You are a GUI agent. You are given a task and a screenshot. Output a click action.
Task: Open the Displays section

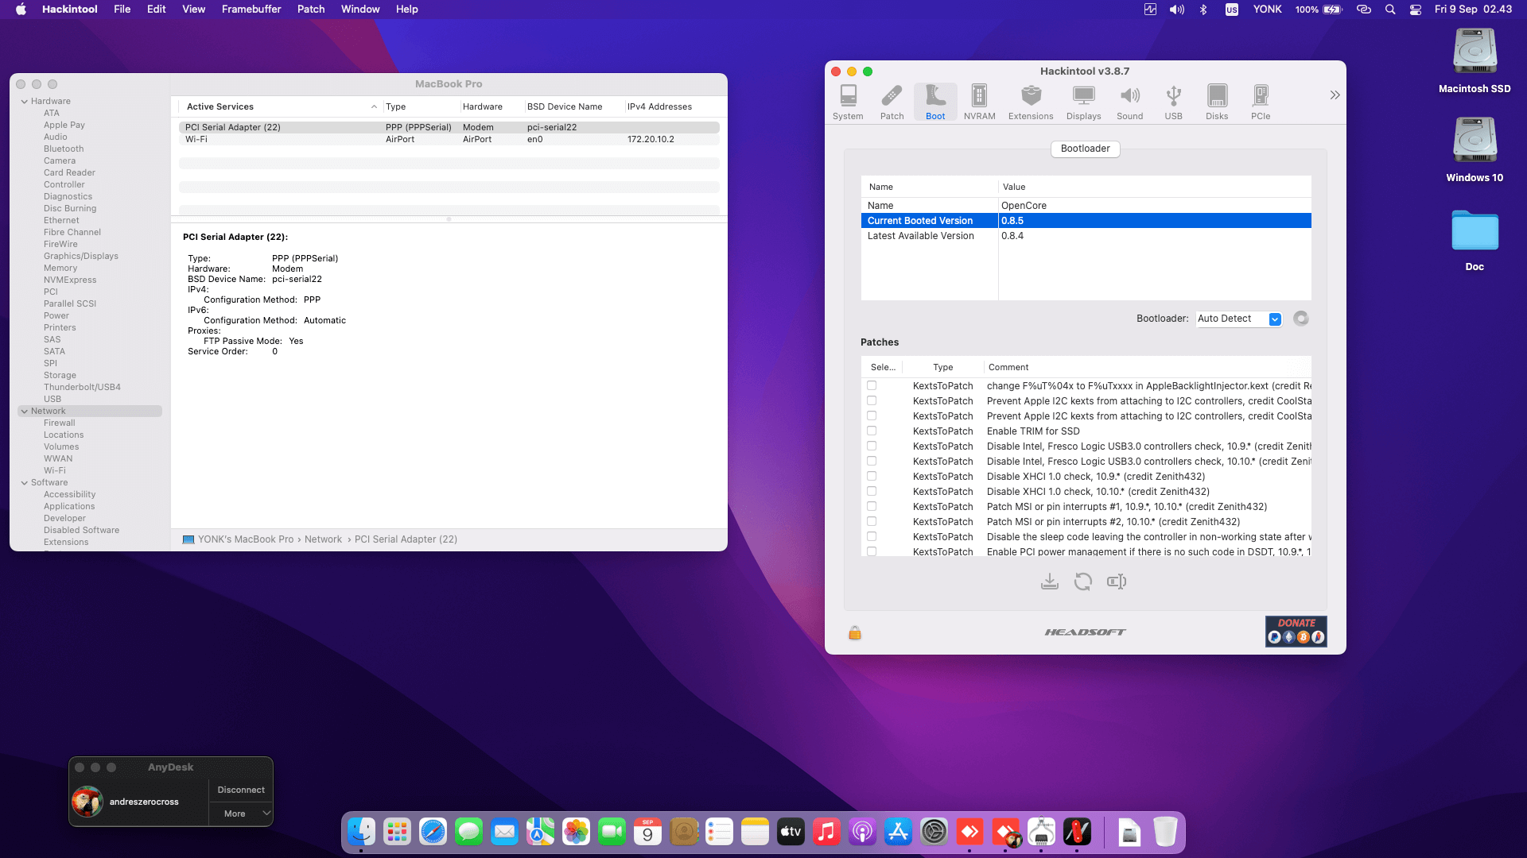pyautogui.click(x=1083, y=102)
